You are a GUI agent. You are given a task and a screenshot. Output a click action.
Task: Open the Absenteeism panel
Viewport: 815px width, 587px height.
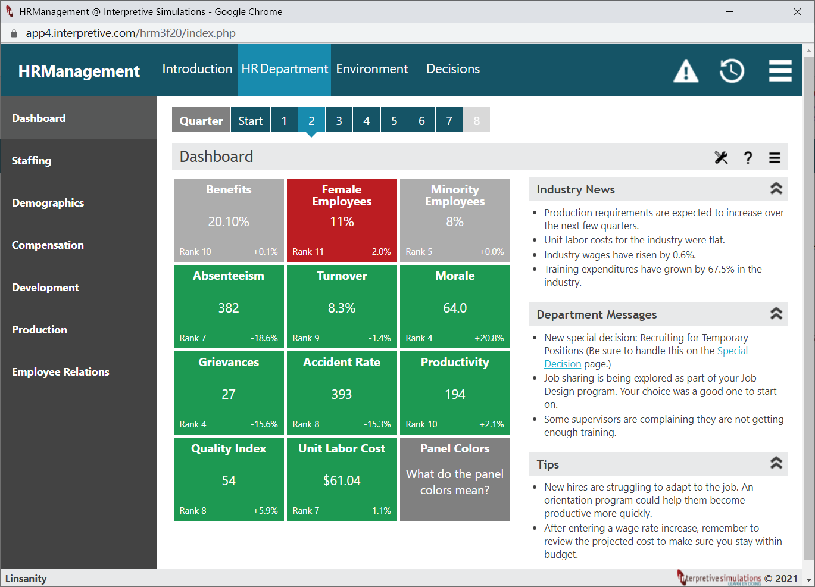click(229, 307)
